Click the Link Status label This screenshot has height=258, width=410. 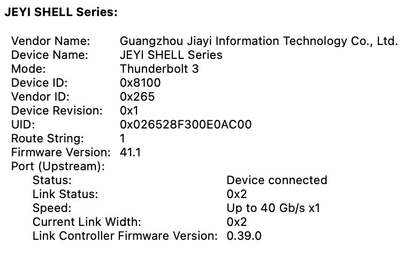[65, 194]
